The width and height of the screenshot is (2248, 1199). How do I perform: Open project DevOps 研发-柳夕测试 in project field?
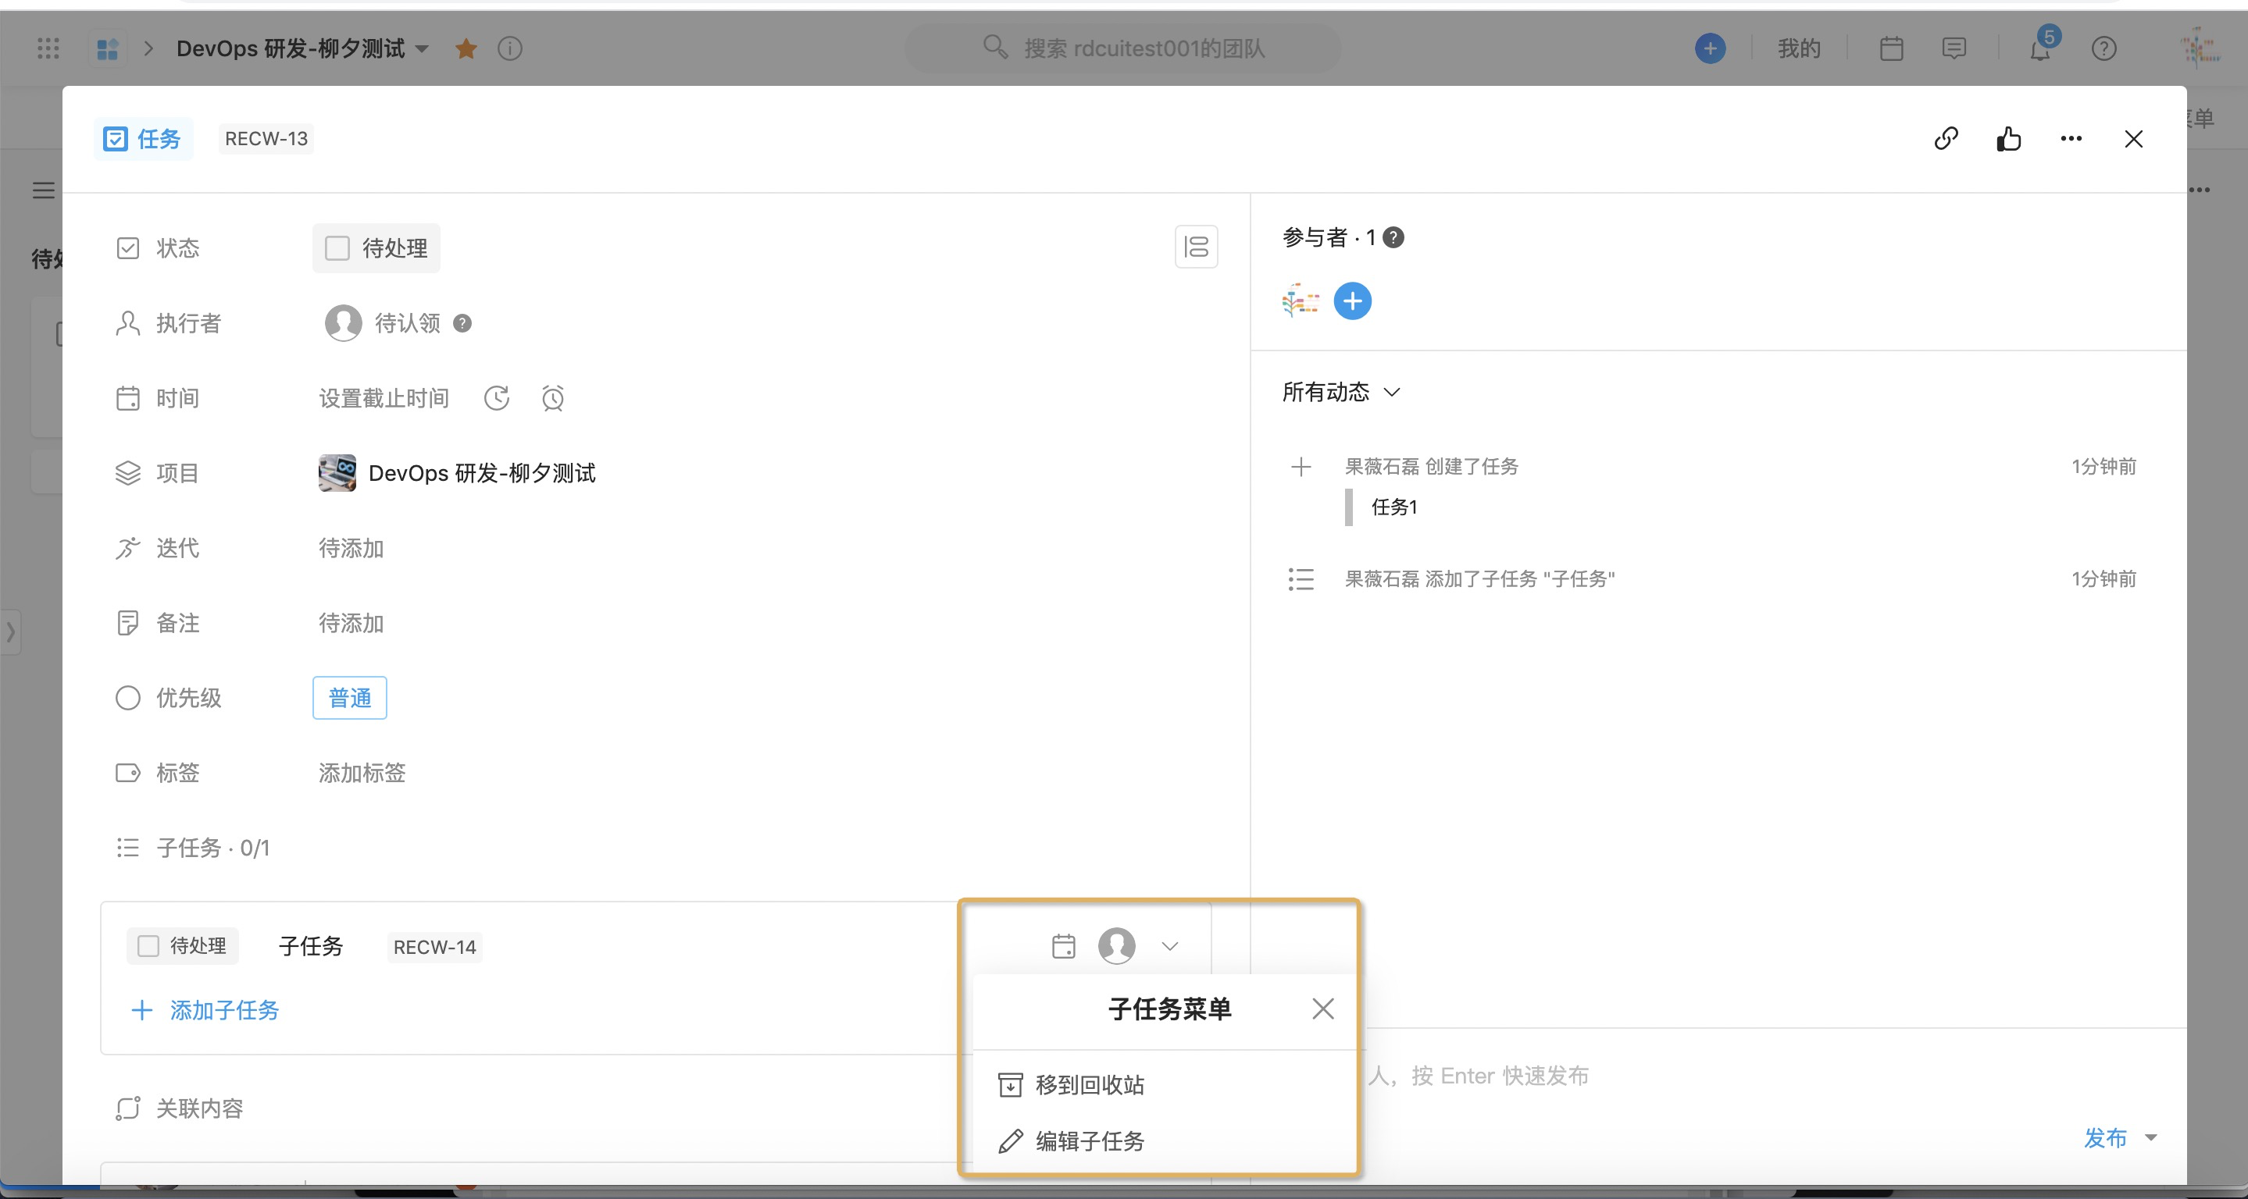(x=457, y=474)
